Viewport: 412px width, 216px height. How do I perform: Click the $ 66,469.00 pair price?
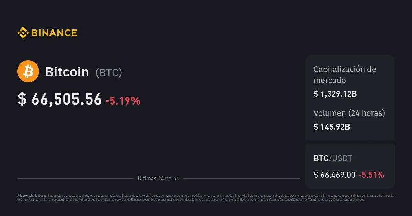point(334,175)
